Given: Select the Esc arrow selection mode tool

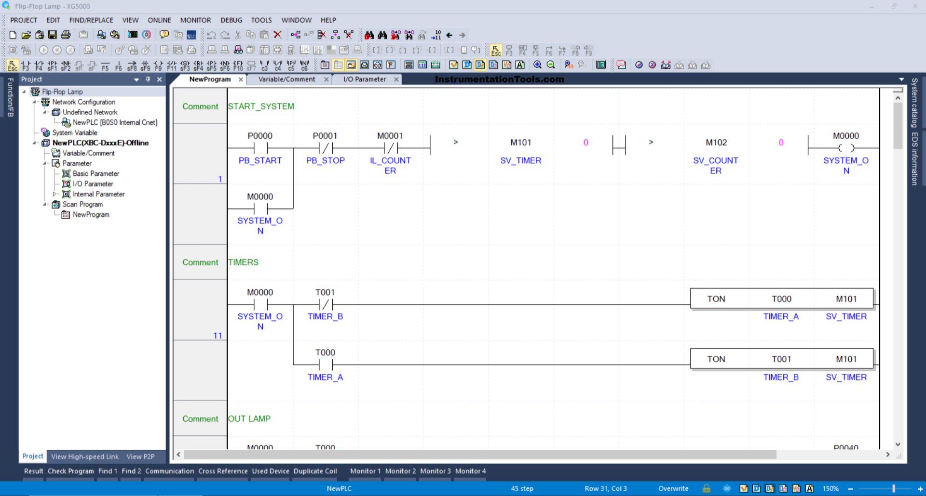Looking at the screenshot, I should [x=13, y=65].
